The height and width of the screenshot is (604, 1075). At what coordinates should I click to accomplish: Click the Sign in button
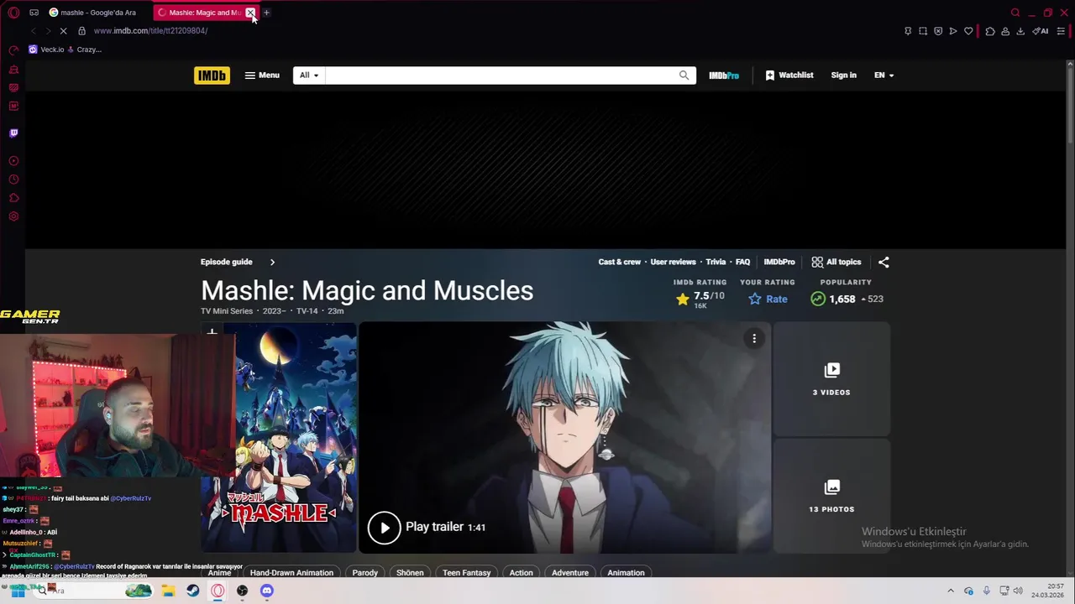[x=844, y=75]
